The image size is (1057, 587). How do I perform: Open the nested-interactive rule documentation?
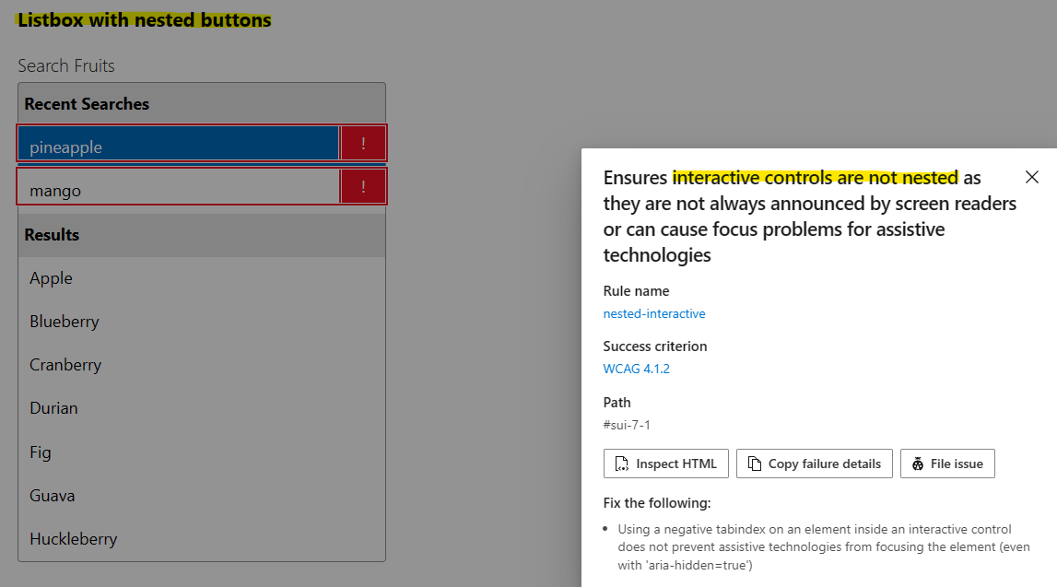[x=654, y=313]
